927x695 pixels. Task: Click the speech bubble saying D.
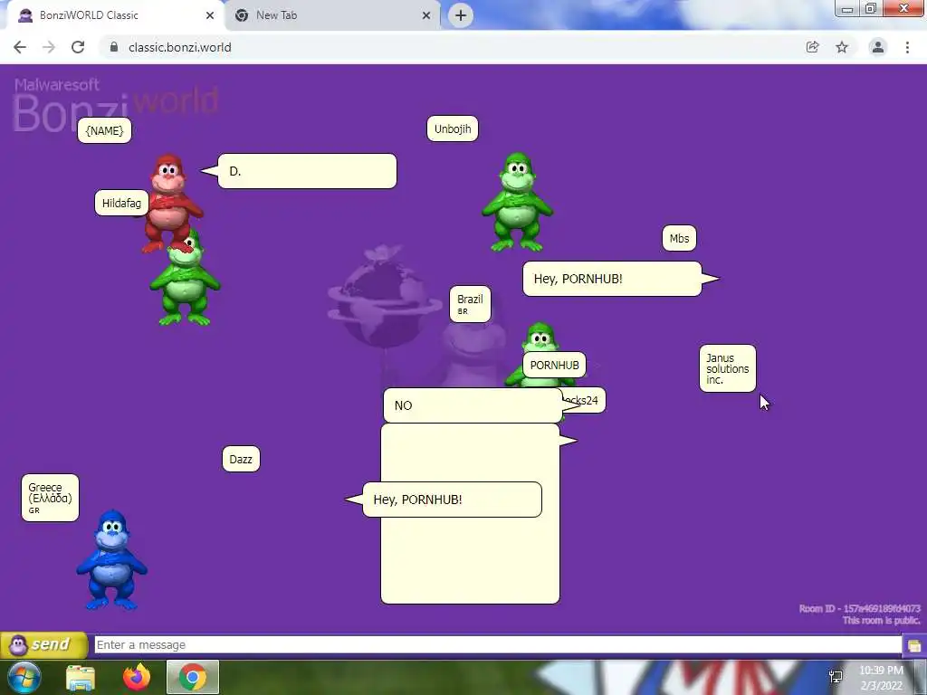pos(307,171)
